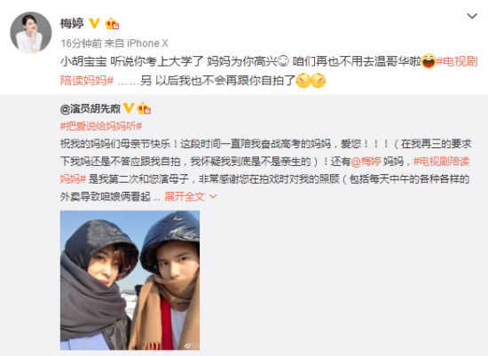
Task: Click the first facepalm emoji at post end
Action: pos(303,81)
